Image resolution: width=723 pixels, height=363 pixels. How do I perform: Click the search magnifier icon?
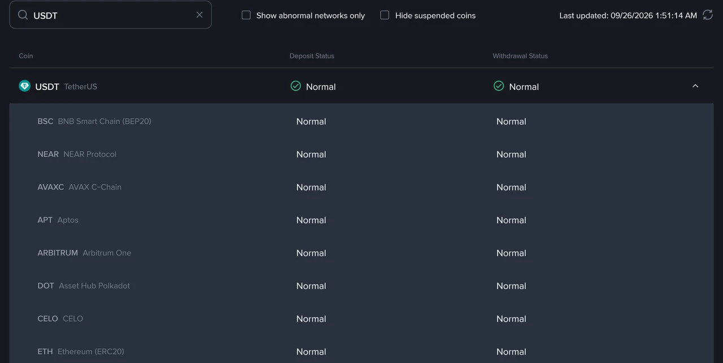(23, 15)
